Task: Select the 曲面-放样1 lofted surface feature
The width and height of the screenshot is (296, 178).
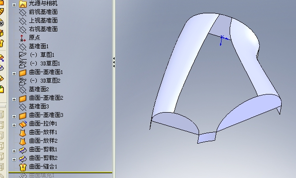Action: click(x=43, y=132)
